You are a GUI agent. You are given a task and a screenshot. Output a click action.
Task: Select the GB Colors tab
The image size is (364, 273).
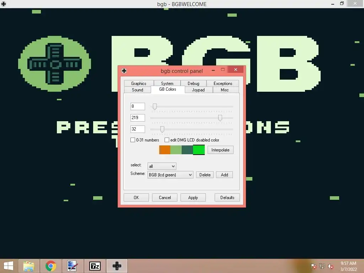[168, 89]
